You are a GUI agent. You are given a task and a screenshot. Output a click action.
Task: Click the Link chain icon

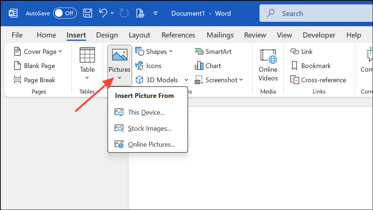294,51
